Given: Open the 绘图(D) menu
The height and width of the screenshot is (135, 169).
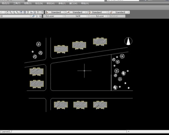Looking at the screenshot, I should pyautogui.click(x=28, y=4).
